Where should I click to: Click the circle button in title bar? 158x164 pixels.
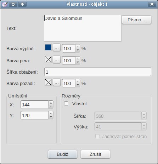tap(13, 4)
